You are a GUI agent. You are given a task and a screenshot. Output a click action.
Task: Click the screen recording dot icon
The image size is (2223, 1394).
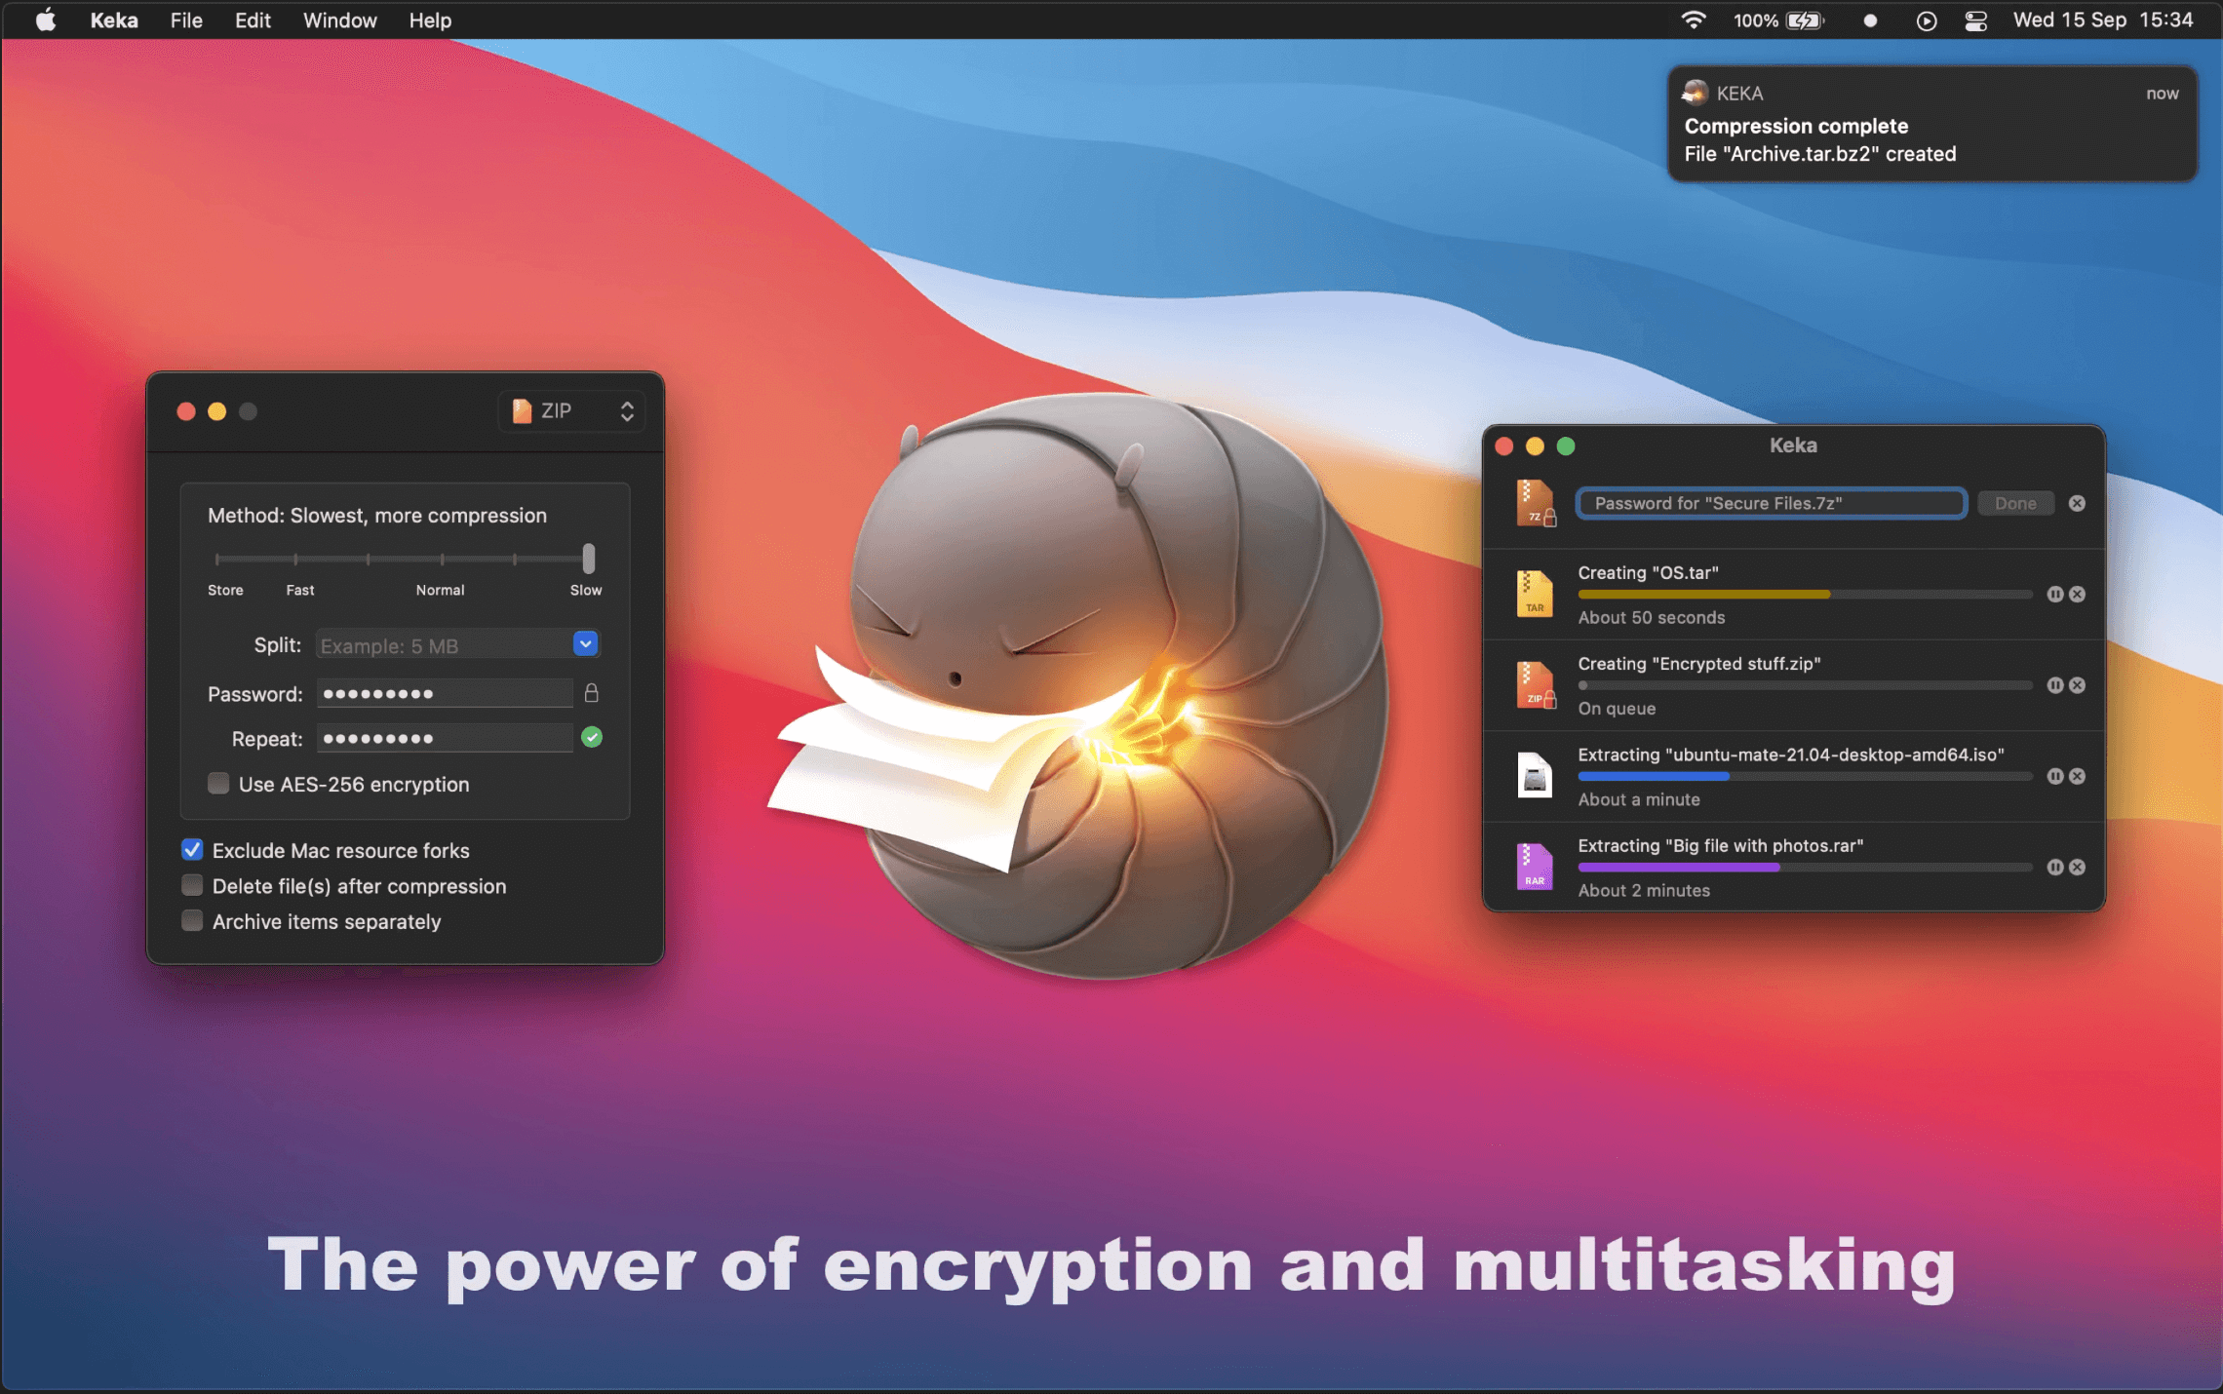[x=1869, y=20]
